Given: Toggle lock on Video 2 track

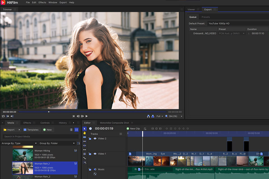Looking at the screenshot, I should pos(90,138).
